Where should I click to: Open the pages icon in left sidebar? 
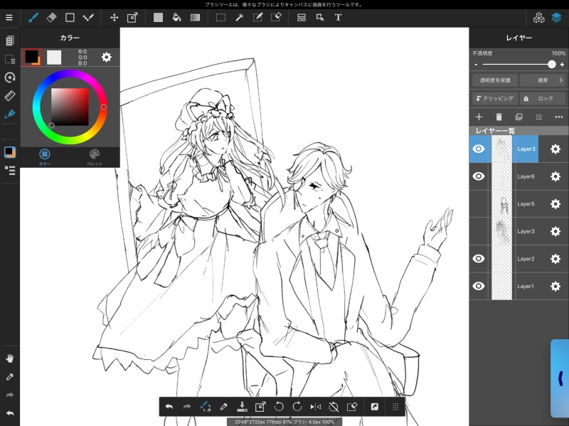10,41
